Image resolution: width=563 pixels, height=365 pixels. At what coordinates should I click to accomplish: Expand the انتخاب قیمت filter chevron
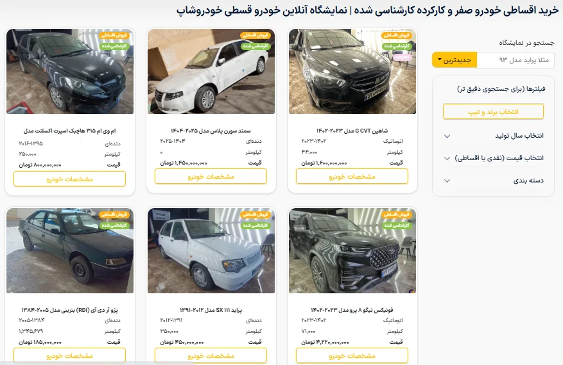(x=447, y=158)
